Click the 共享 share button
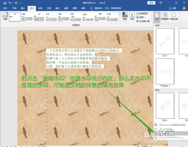The height and width of the screenshot is (147, 188). (173, 8)
